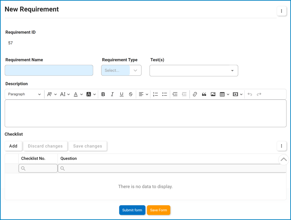This screenshot has height=220, width=291.
Task: Open the Checklist section's three-dot menu
Action: [x=281, y=146]
